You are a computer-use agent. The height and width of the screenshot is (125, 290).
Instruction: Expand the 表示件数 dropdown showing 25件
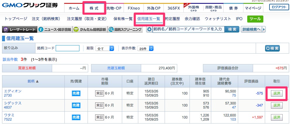(x=145, y=49)
